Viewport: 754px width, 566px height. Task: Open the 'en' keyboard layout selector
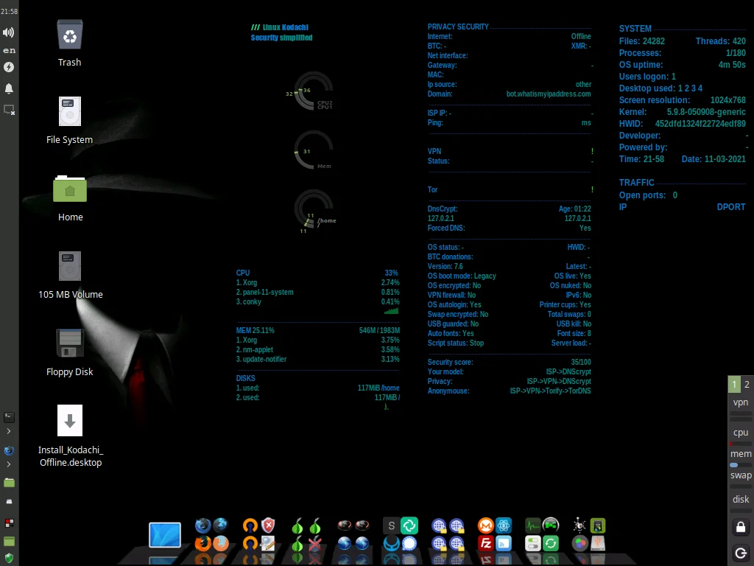(x=9, y=50)
